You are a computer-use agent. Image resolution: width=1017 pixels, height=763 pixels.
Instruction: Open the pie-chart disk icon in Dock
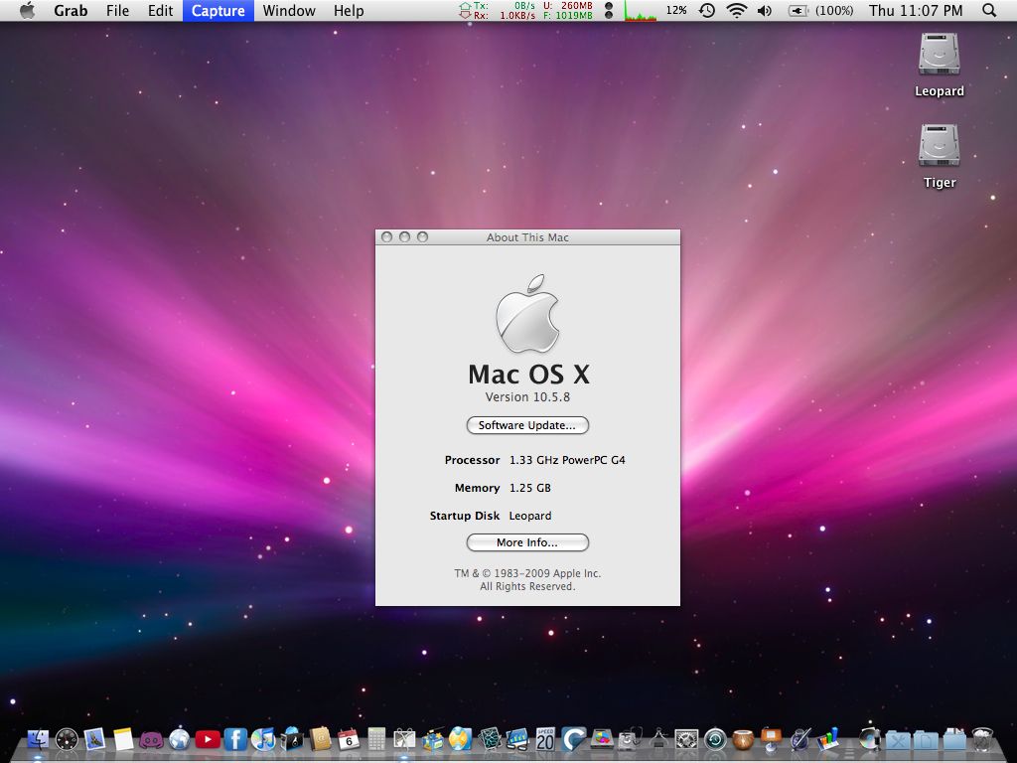pyautogui.click(x=602, y=739)
